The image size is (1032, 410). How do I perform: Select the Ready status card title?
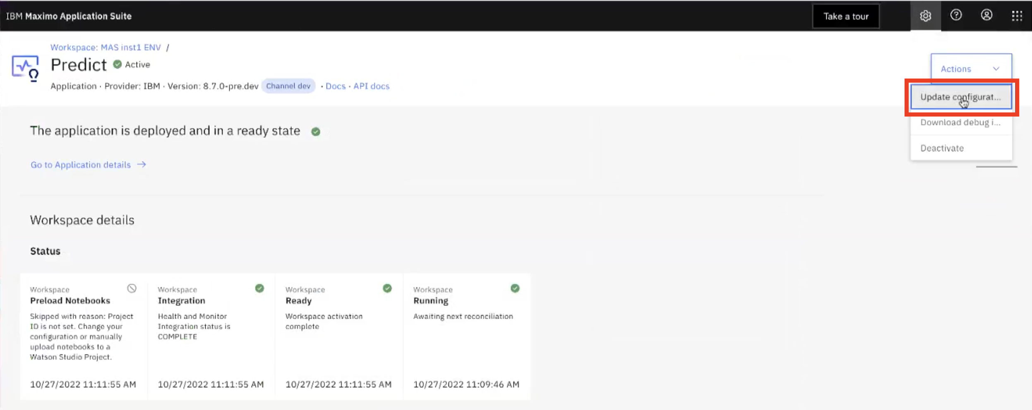click(x=298, y=300)
